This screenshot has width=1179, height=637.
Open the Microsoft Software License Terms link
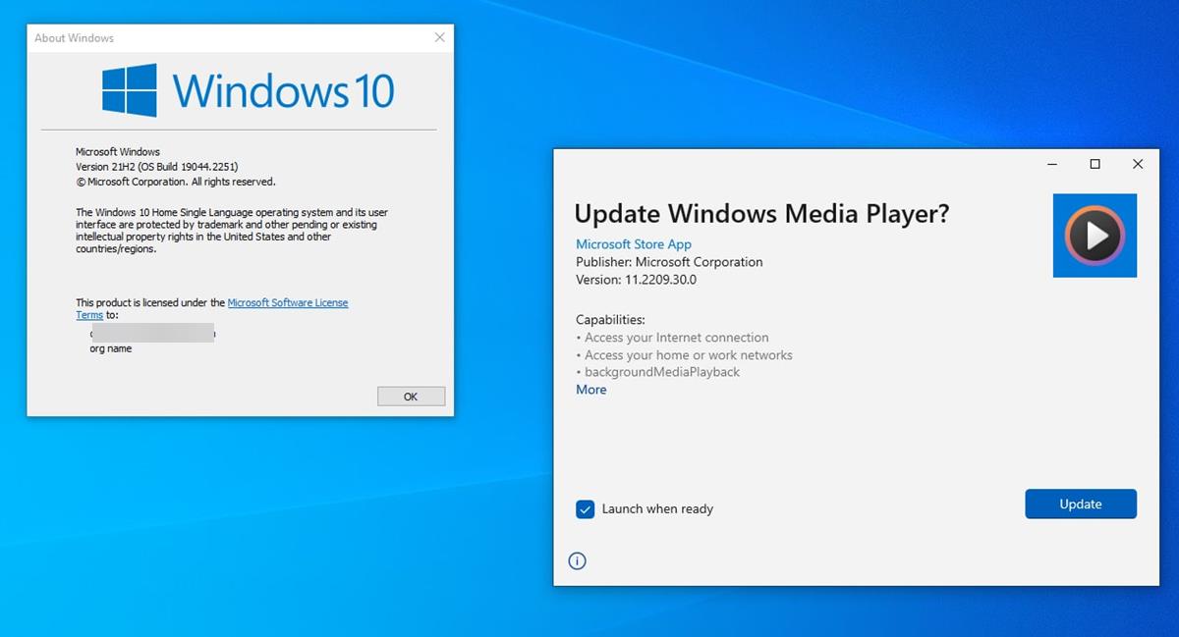pos(288,302)
